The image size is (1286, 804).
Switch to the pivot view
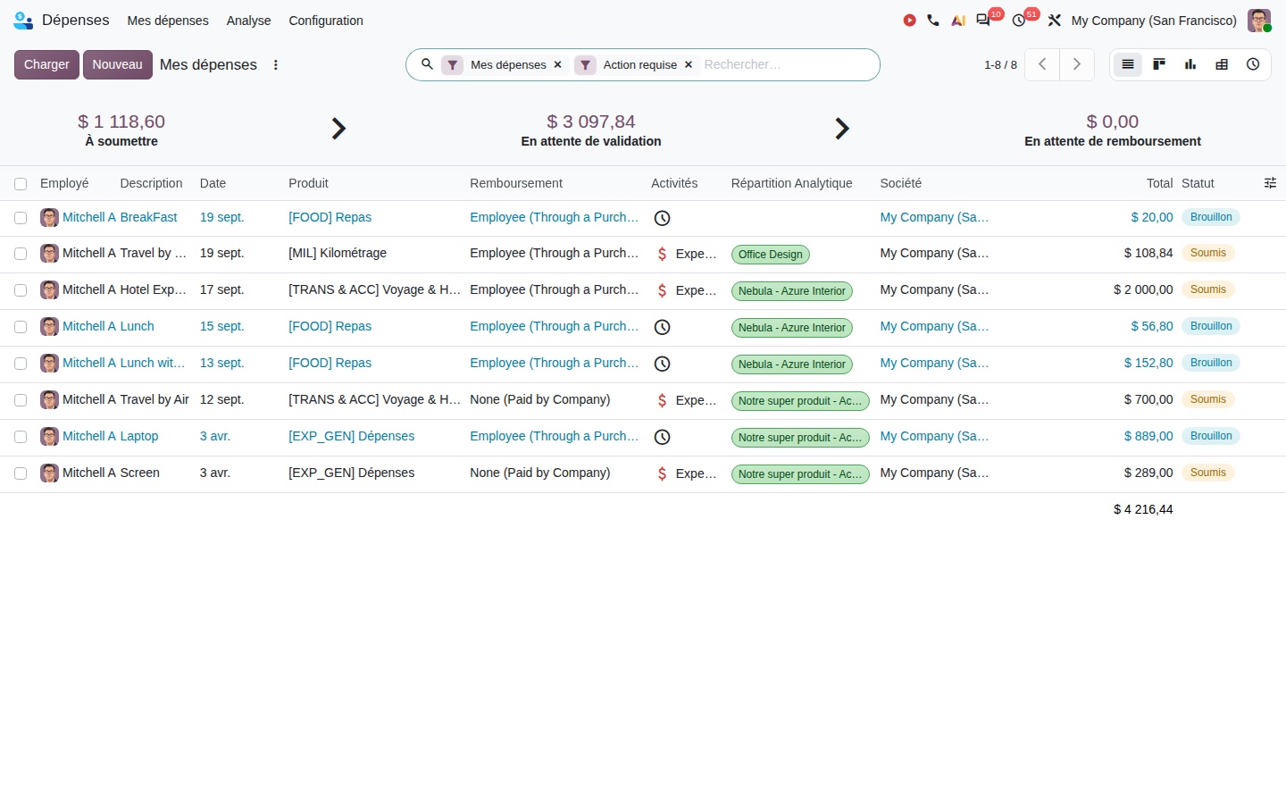[x=1222, y=64]
